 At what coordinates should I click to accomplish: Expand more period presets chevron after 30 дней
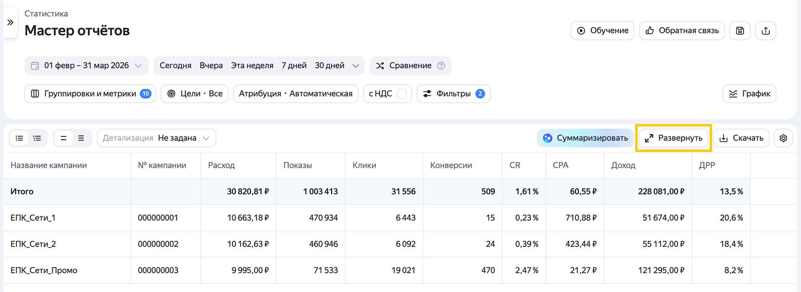click(x=356, y=66)
